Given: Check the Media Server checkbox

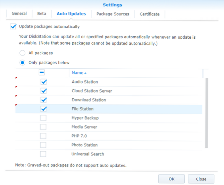Looking at the screenshot, I should click(43, 127).
